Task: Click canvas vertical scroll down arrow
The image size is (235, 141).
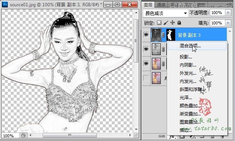Action: coord(136,129)
